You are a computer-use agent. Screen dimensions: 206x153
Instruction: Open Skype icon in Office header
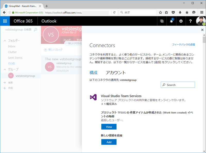162,21
